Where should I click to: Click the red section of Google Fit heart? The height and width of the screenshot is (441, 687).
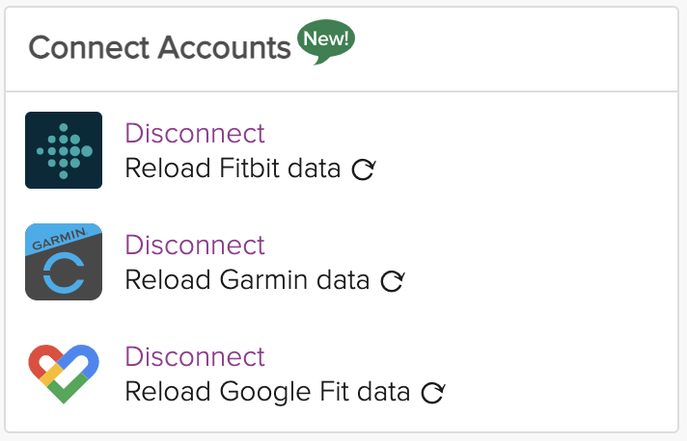pyautogui.click(x=41, y=360)
